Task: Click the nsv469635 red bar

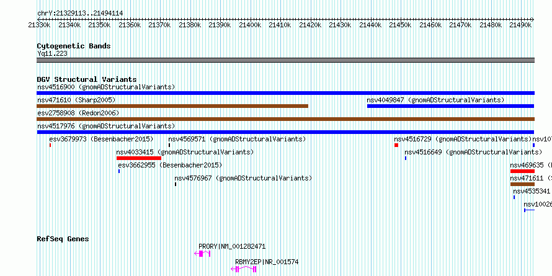Action: coord(522,171)
